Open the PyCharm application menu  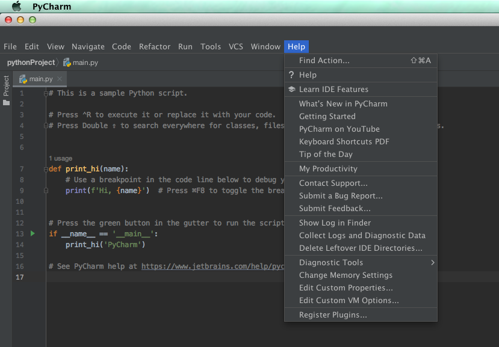pyautogui.click(x=52, y=7)
